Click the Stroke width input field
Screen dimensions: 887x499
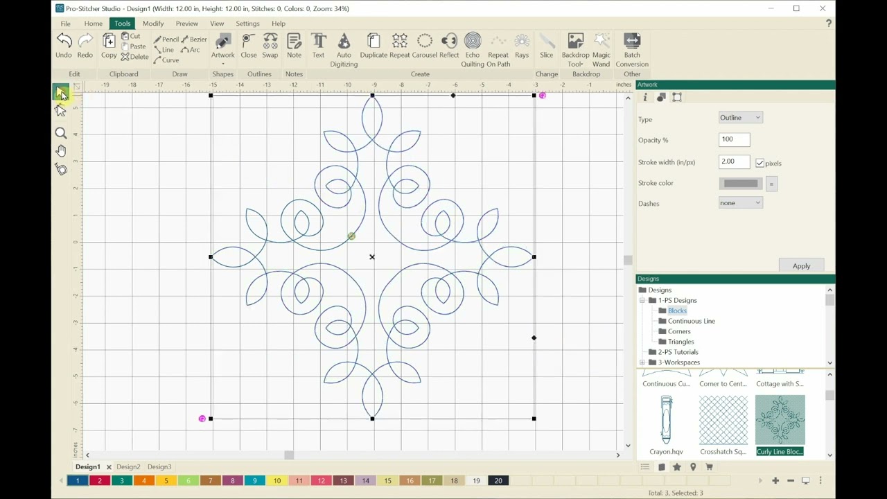coord(735,161)
